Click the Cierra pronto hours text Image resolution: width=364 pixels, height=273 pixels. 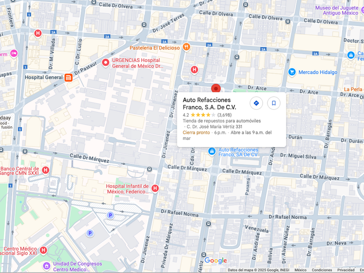[196, 133]
